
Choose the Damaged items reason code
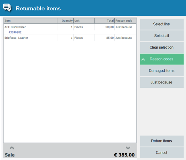point(162,71)
